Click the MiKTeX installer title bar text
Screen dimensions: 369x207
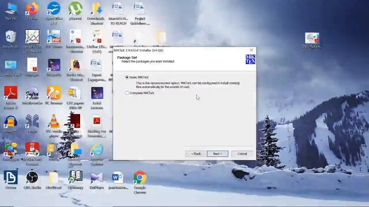138,50
